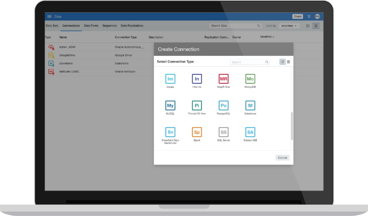Choose the Informix connection icon
The width and height of the screenshot is (368, 216).
(x=197, y=79)
